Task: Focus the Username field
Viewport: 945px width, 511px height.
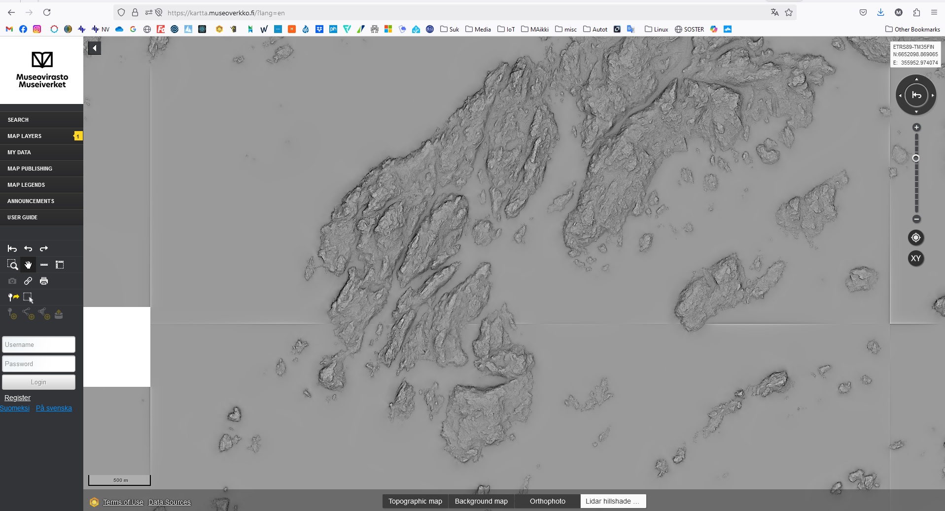Action: coord(38,344)
